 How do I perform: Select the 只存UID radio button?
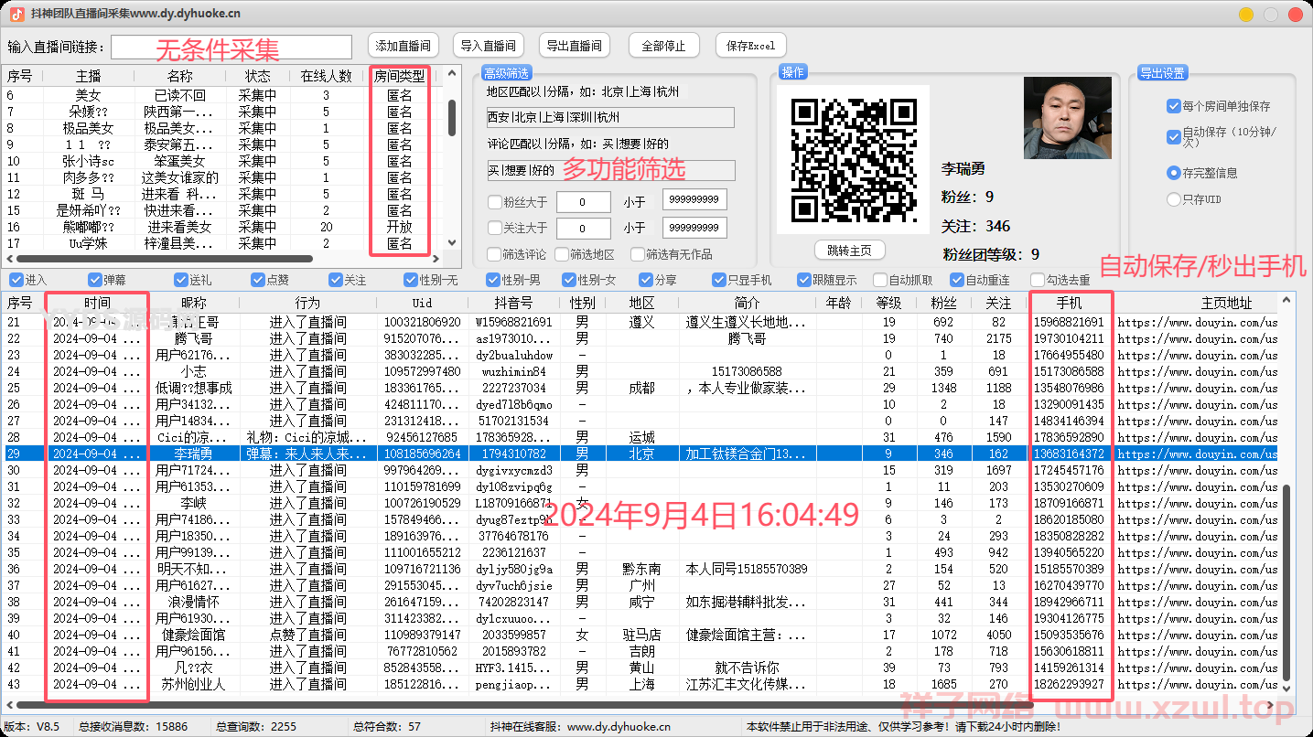coord(1174,199)
